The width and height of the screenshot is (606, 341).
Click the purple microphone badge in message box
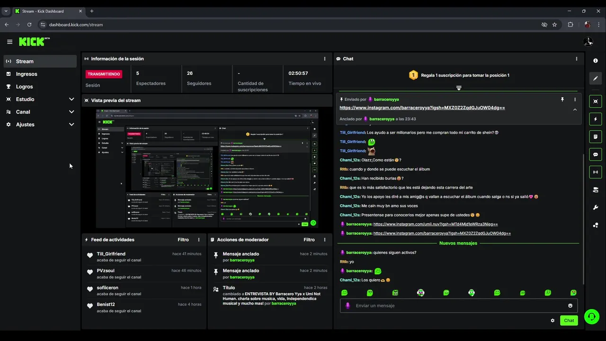(348, 305)
